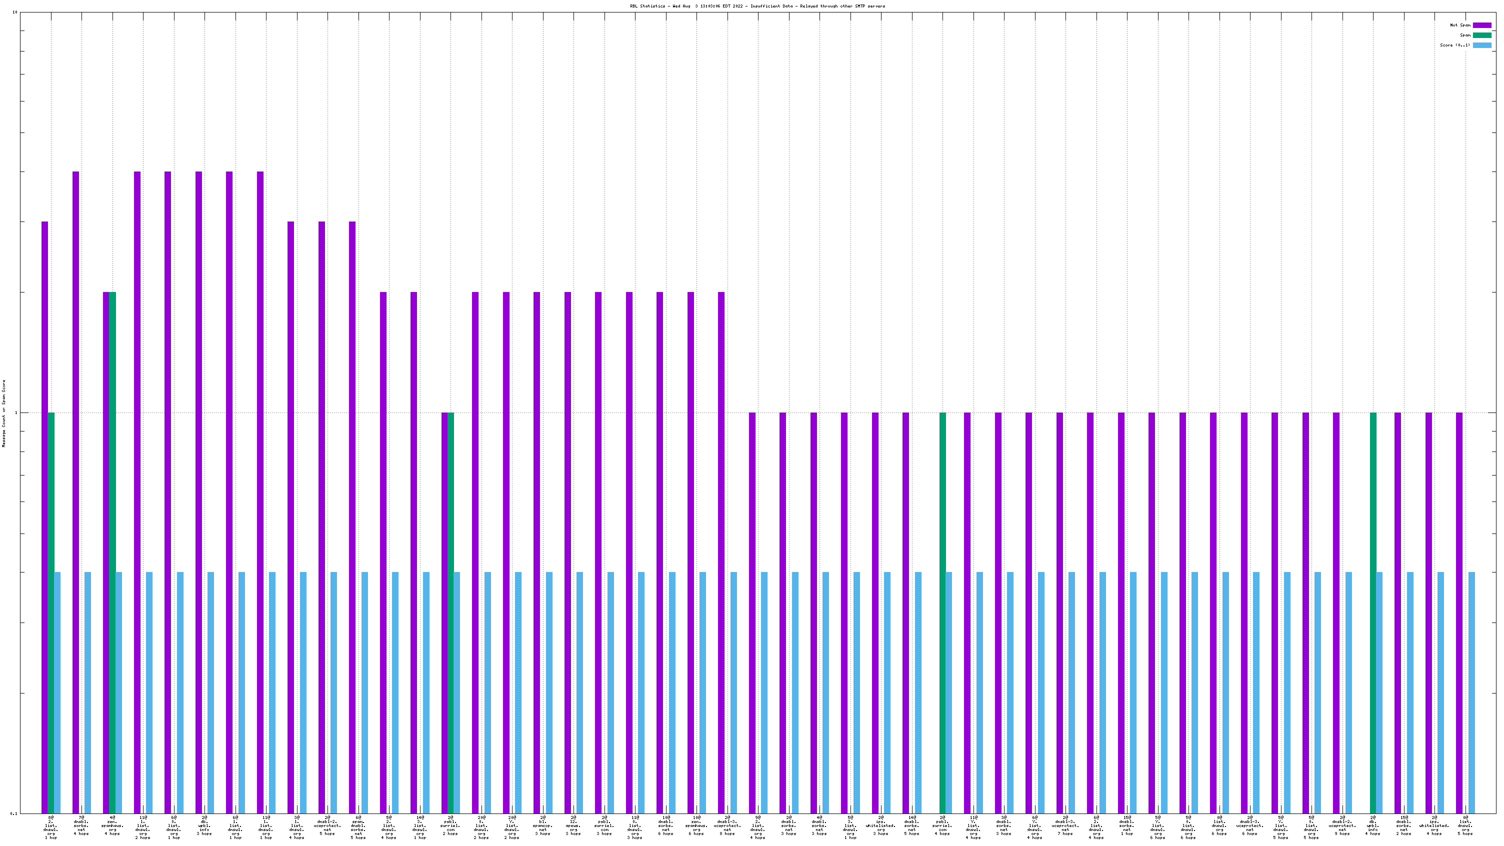Click the x-axis label spam.dnsbl.sorbs.net 5 hops
Image resolution: width=1504 pixels, height=846 pixels.
coord(358,827)
